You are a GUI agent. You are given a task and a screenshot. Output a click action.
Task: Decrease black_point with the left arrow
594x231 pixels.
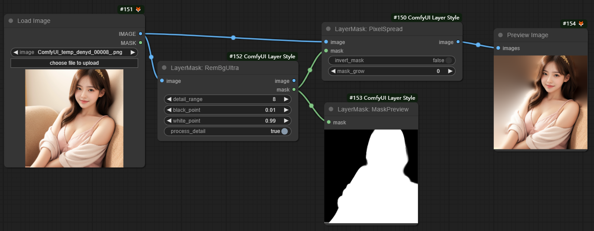[168, 110]
